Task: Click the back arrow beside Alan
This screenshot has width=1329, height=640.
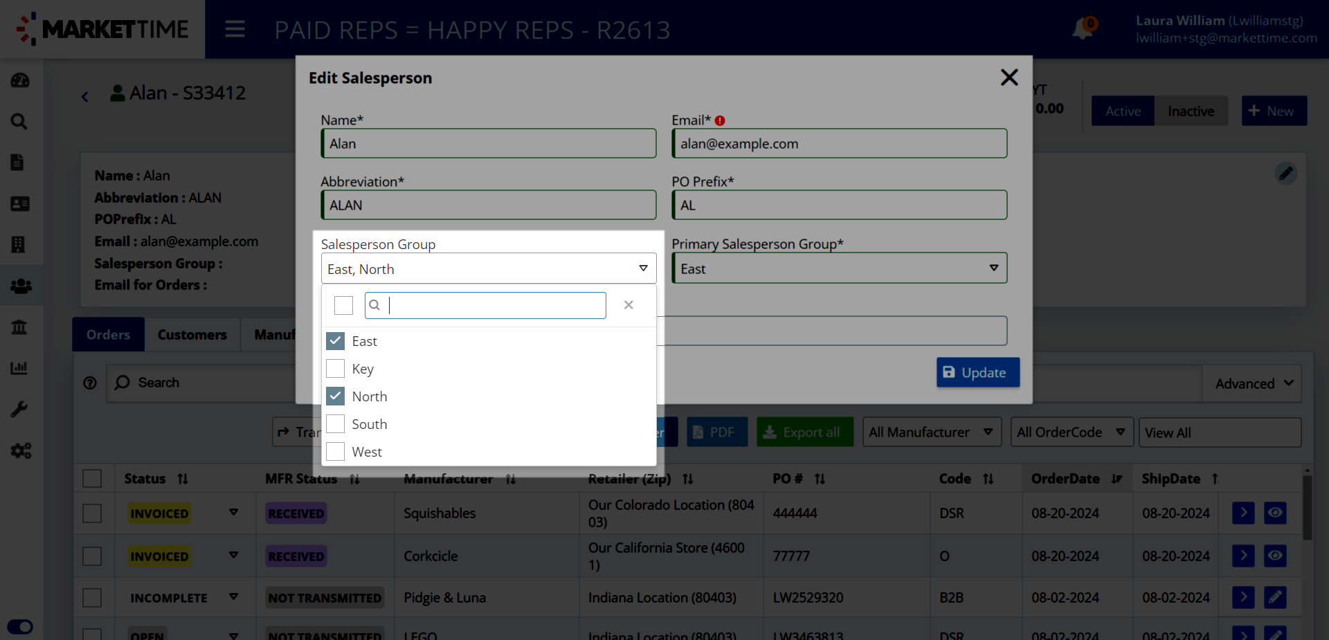Action: [x=85, y=97]
